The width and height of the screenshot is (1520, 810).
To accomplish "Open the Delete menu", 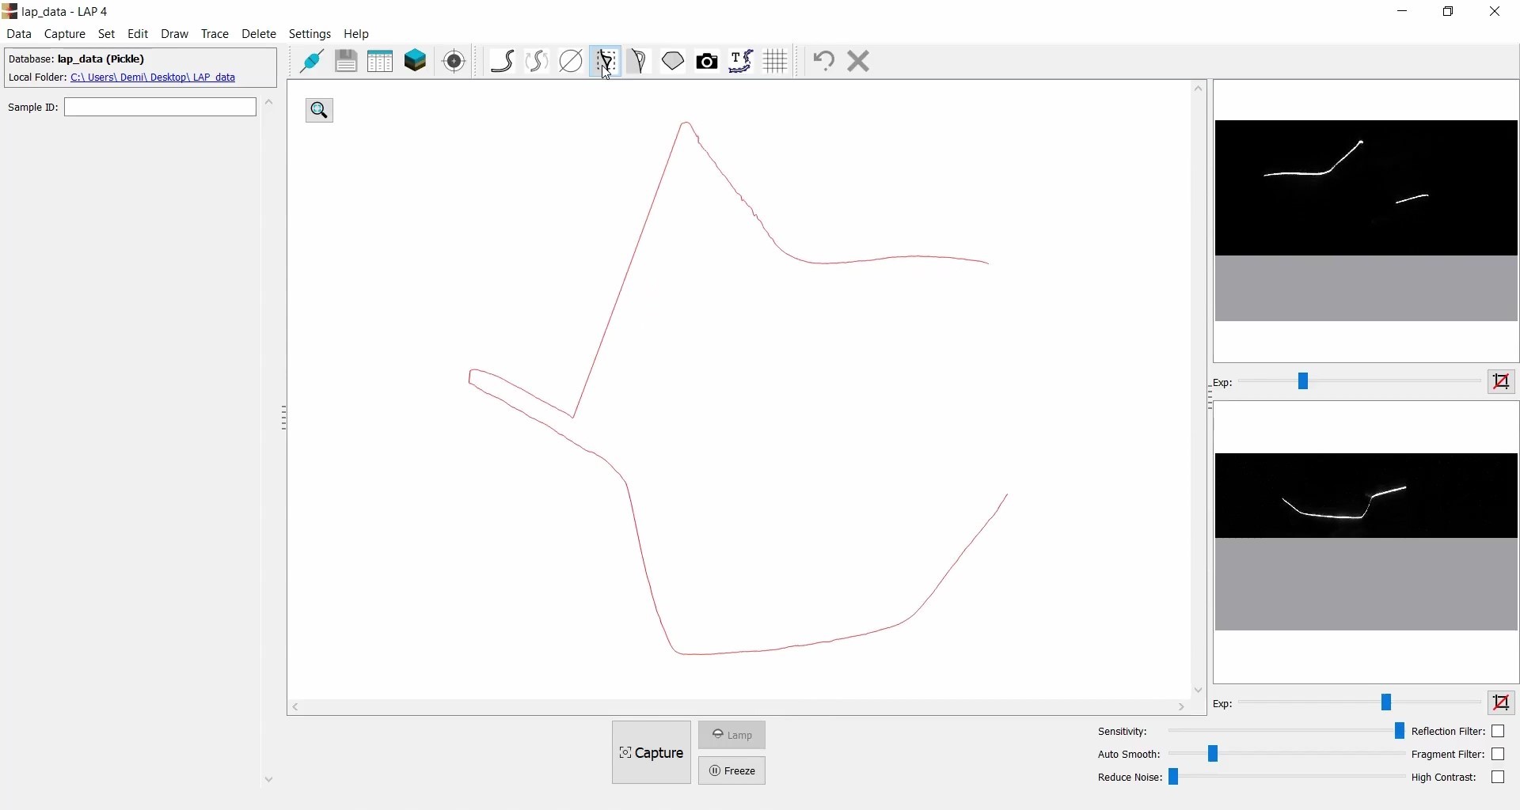I will tap(260, 35).
